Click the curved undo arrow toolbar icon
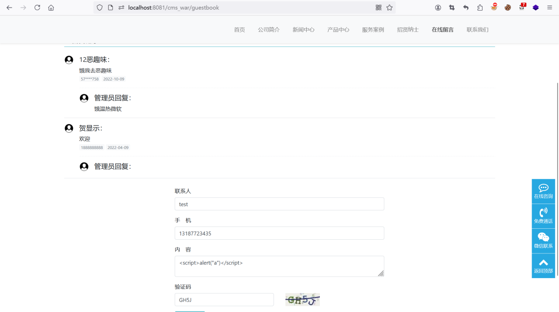This screenshot has width=559, height=312. [x=466, y=7]
